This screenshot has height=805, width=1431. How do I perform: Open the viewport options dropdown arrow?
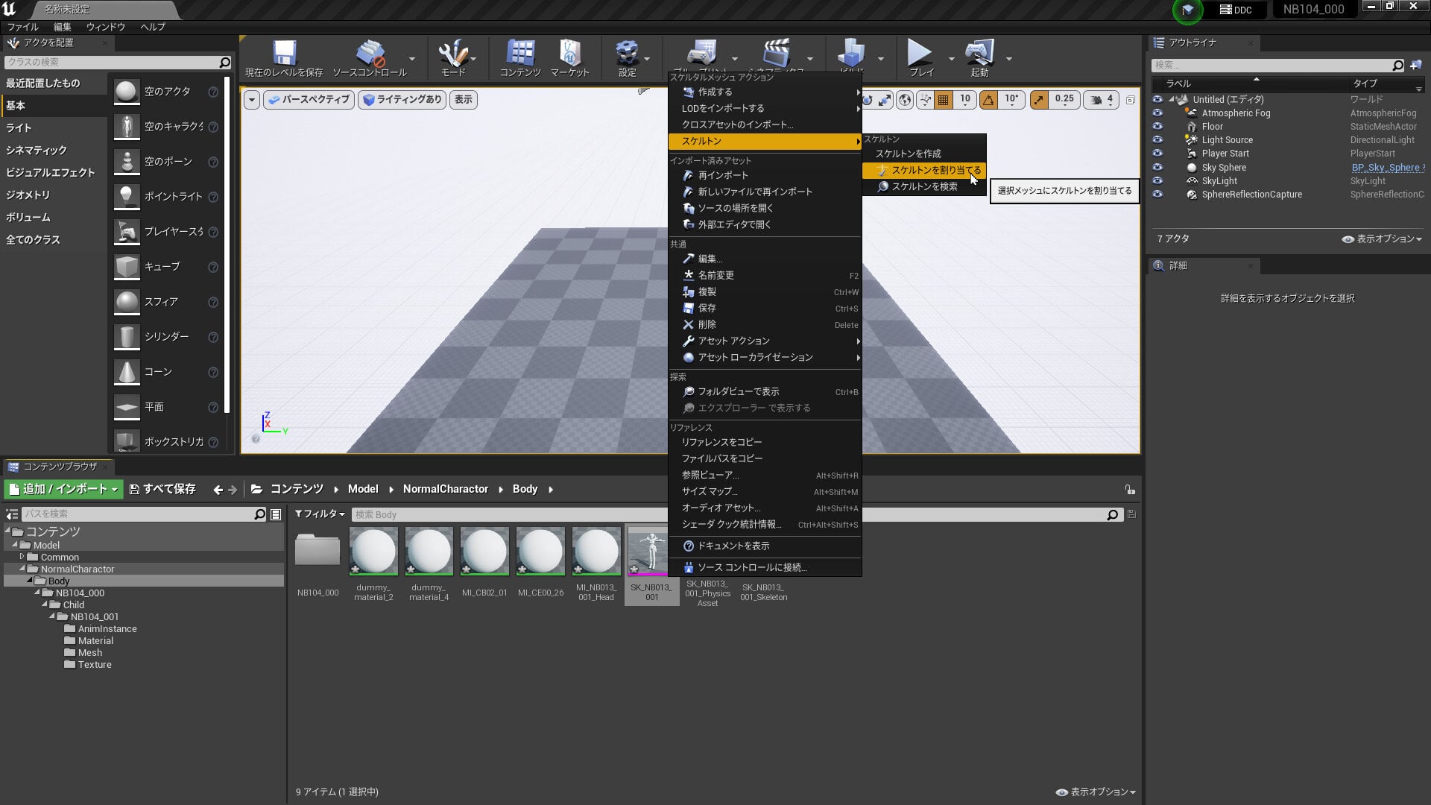tap(252, 100)
